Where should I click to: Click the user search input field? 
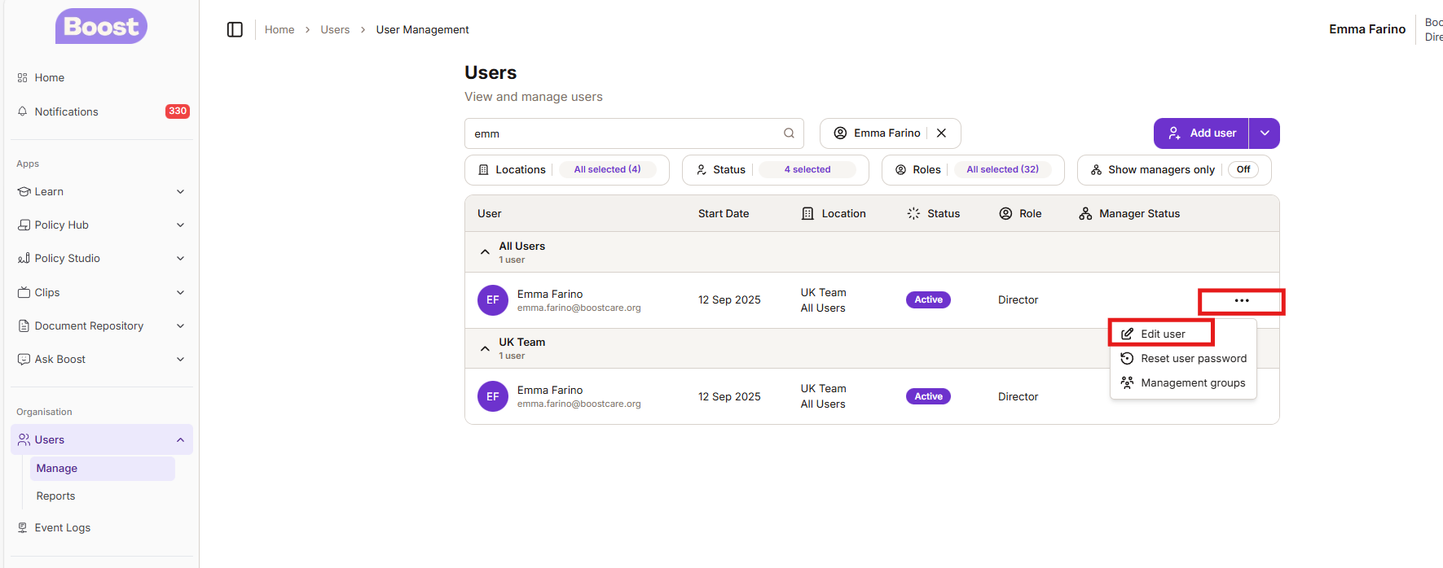(x=623, y=133)
